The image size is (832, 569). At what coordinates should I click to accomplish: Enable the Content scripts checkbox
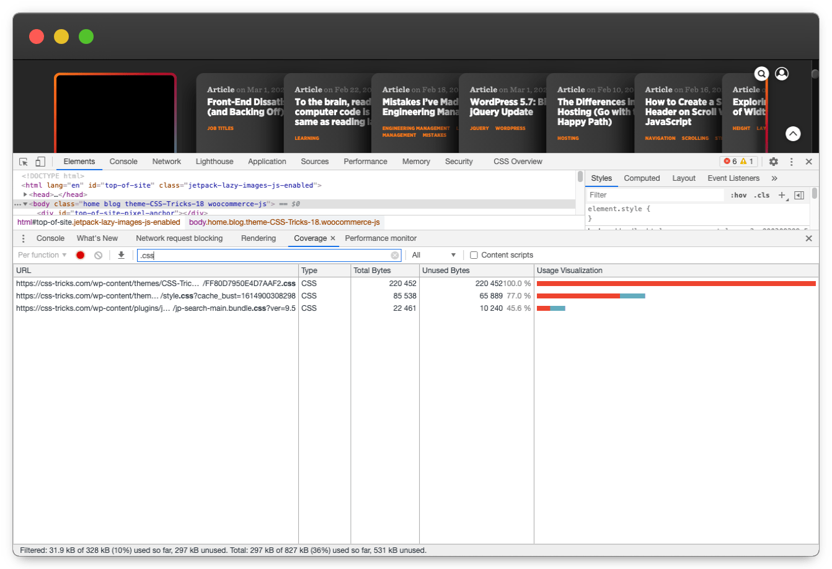[x=474, y=255]
